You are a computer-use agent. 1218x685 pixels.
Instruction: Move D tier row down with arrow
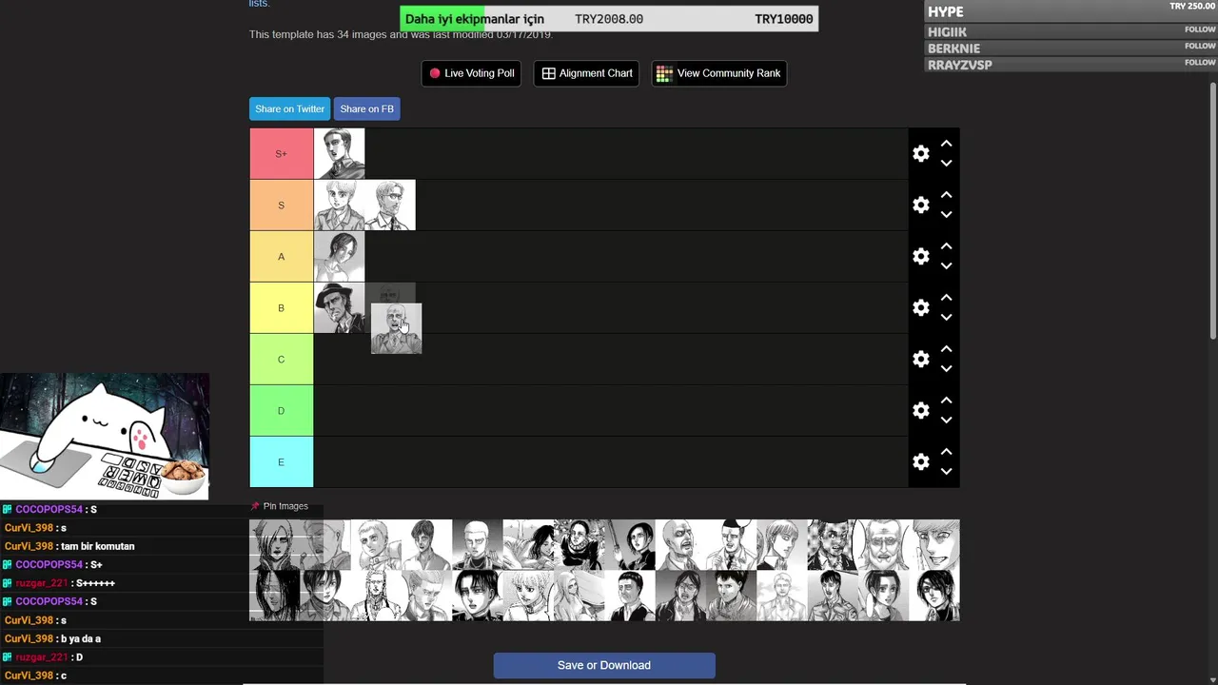(x=946, y=421)
